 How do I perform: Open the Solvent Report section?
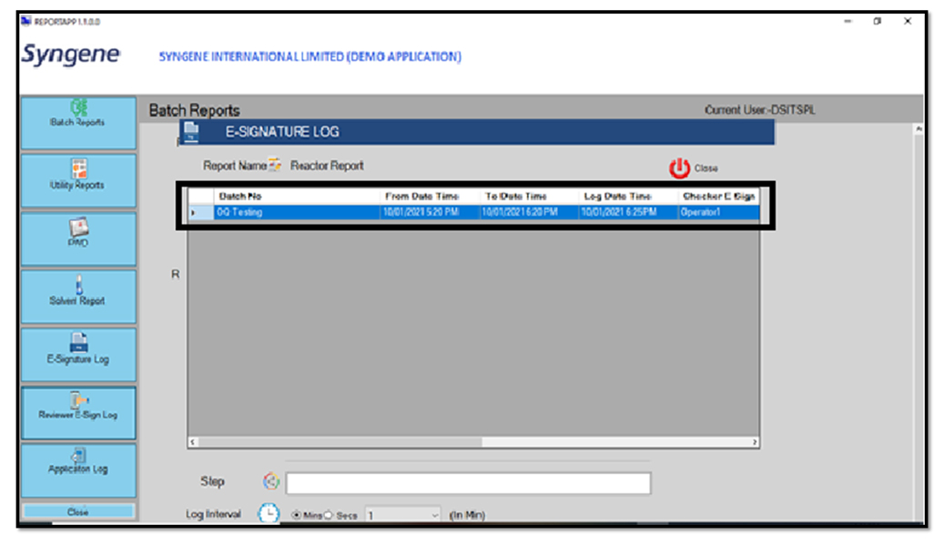[x=78, y=297]
